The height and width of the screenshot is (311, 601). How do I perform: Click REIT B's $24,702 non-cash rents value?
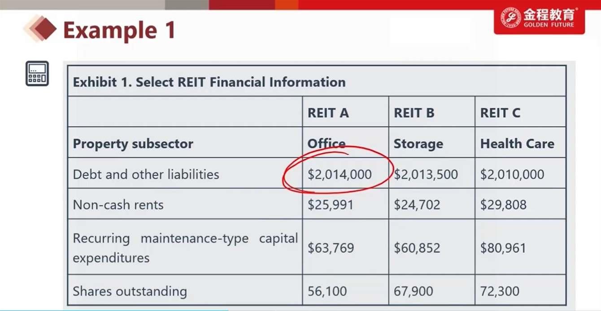(417, 205)
